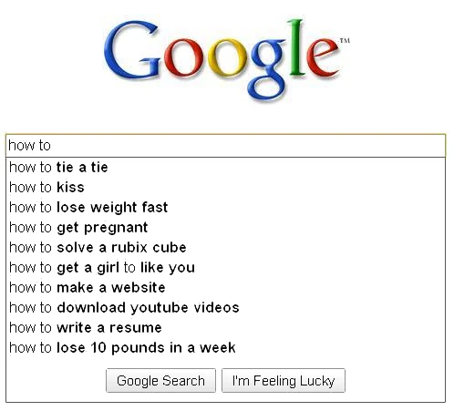Click the search box containing "how to"
Screen dimensions: 454x411
[225, 145]
